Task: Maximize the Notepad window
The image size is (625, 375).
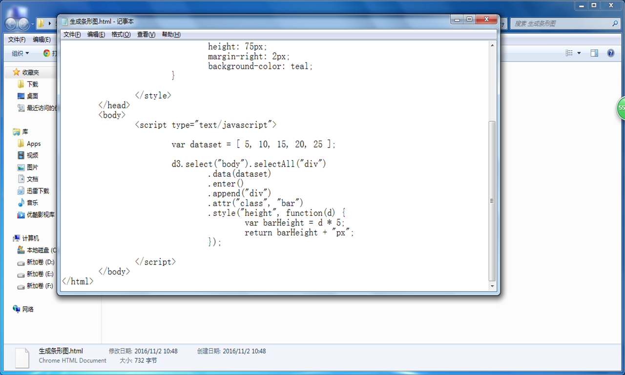Action: click(x=469, y=20)
